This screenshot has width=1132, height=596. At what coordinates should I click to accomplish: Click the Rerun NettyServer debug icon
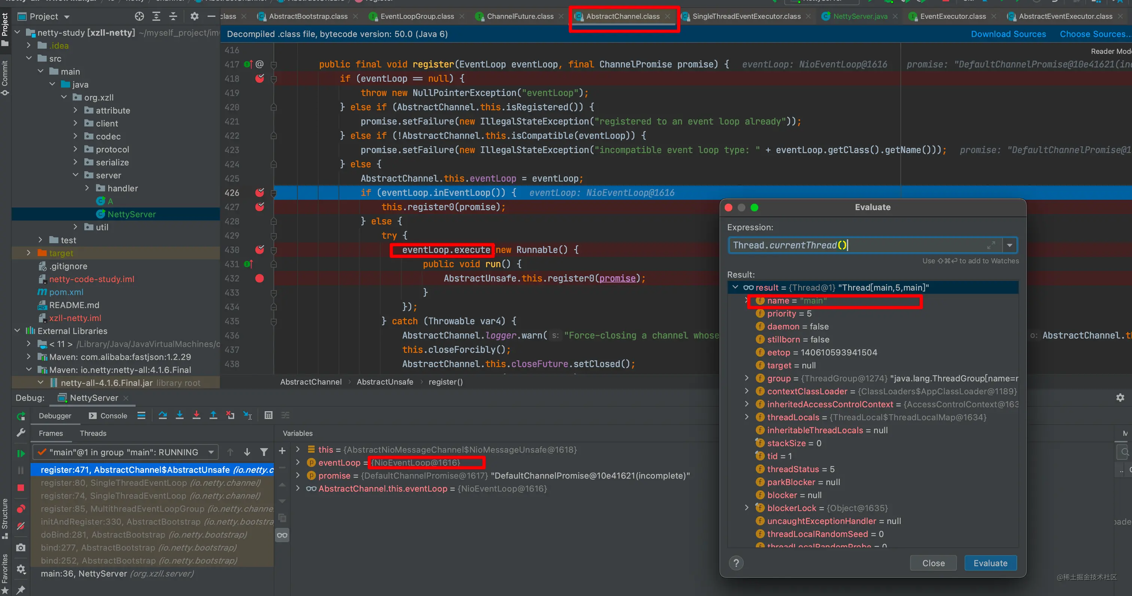coord(21,416)
